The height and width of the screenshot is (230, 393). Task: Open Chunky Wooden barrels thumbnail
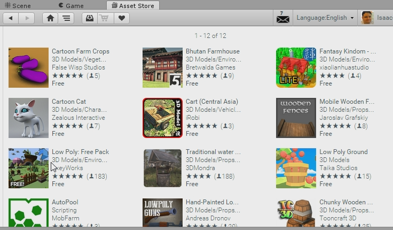(x=296, y=213)
